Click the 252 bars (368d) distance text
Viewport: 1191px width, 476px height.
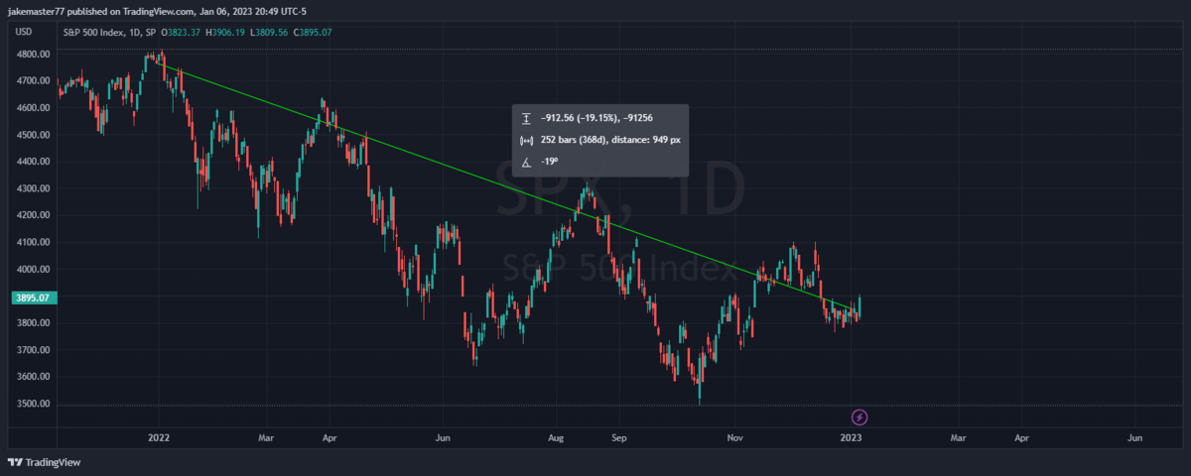click(x=610, y=140)
